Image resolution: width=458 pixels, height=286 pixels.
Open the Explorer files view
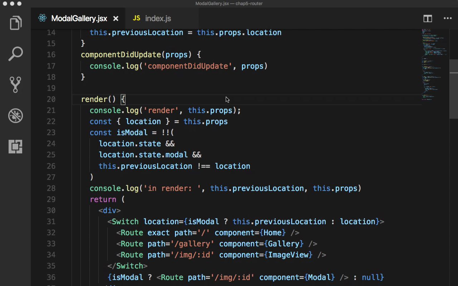click(15, 23)
